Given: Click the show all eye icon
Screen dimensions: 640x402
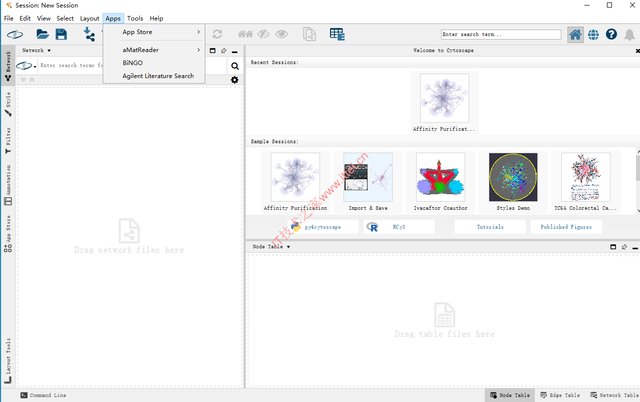Looking at the screenshot, I should click(281, 34).
